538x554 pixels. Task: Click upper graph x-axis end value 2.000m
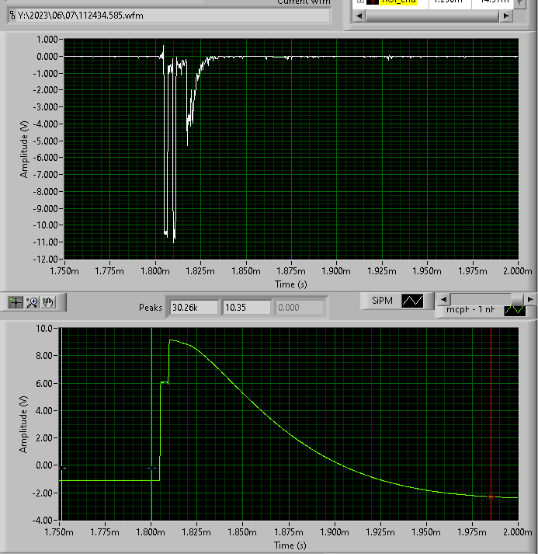(518, 271)
